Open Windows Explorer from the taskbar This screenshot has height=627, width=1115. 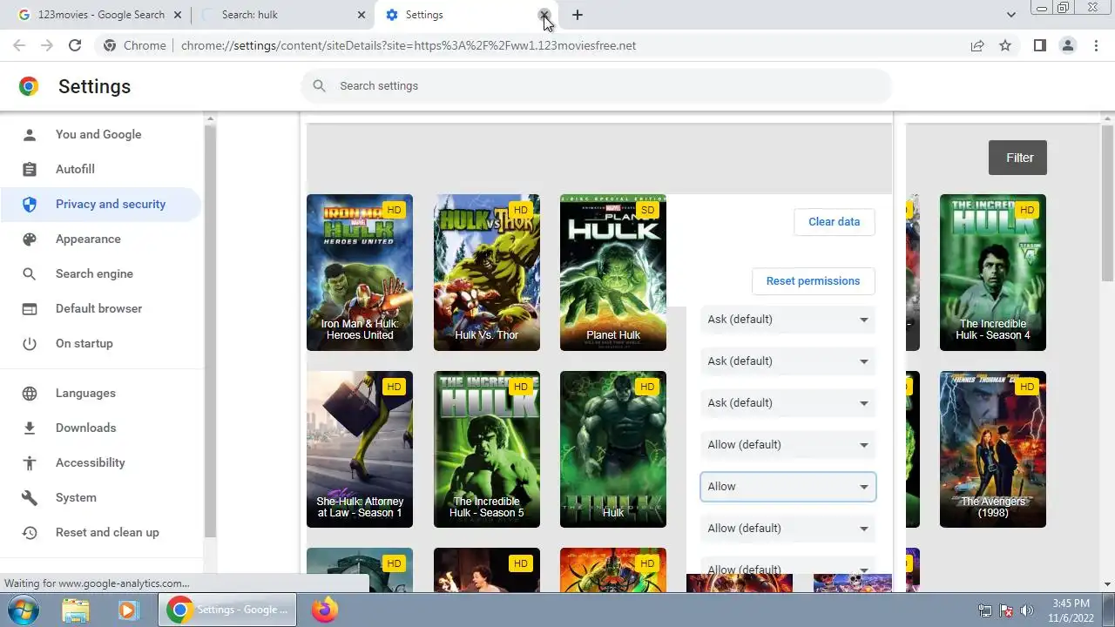click(76, 610)
